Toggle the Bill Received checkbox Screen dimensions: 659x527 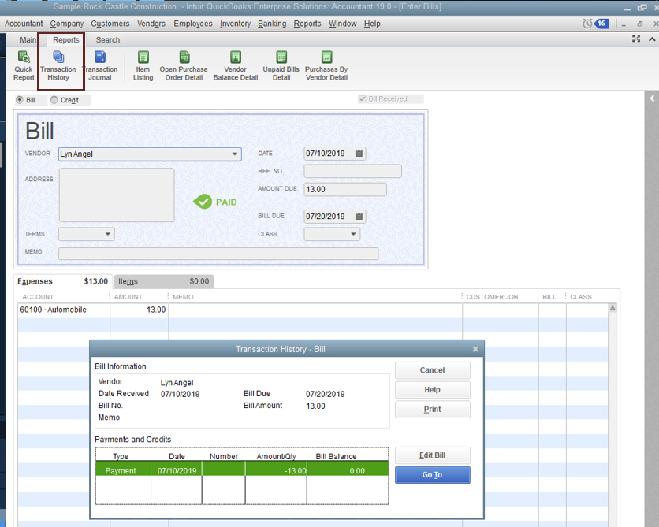tap(363, 99)
